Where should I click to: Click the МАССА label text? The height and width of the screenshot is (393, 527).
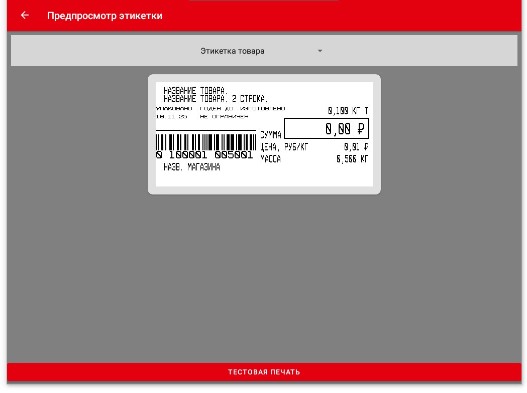(x=270, y=159)
